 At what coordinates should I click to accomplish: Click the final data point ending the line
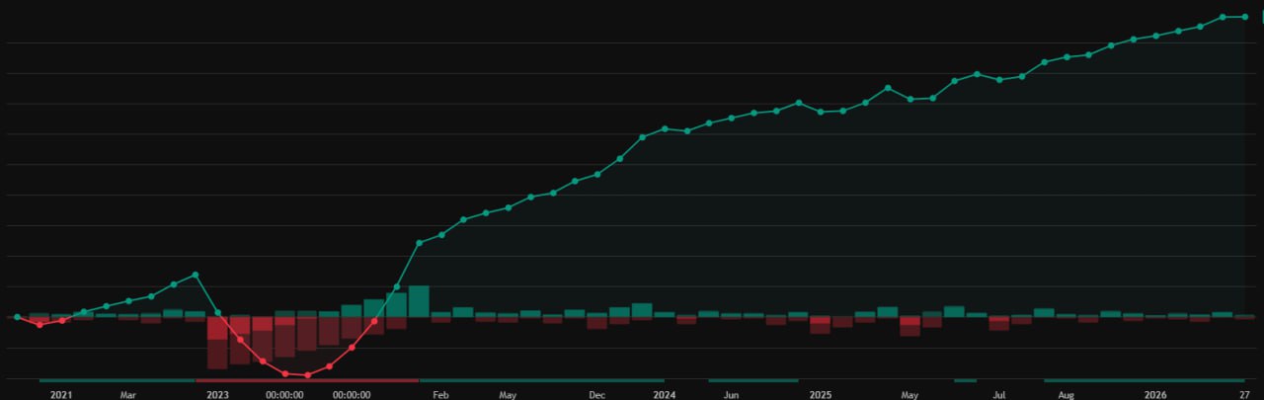click(1244, 17)
